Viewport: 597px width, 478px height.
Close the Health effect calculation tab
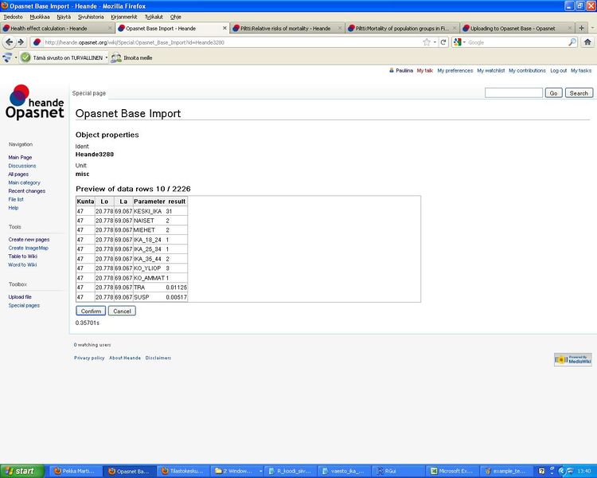[x=110, y=28]
